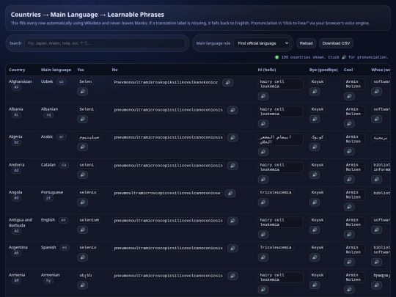This screenshot has height=297, width=396.
Task: Play pronunciation for Albania's Hi phrase
Action: point(263,123)
